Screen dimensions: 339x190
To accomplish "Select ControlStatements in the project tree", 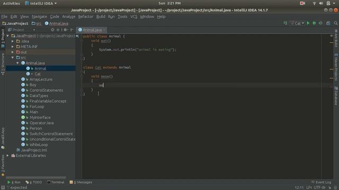I will 46,90.
